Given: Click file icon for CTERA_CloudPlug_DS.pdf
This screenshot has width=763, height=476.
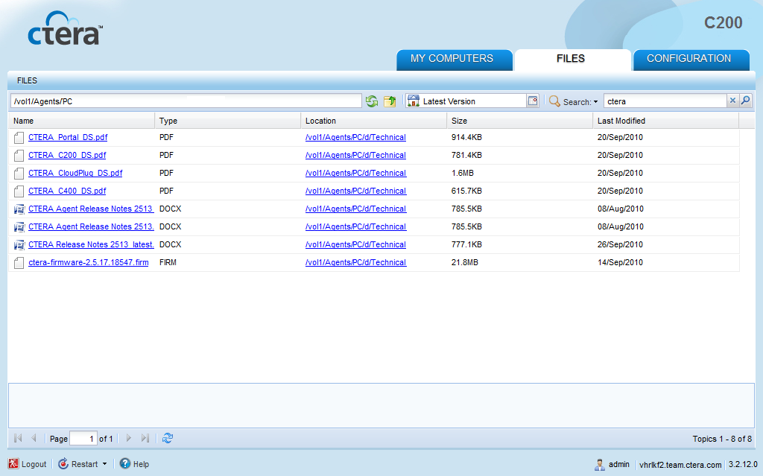Looking at the screenshot, I should (19, 174).
